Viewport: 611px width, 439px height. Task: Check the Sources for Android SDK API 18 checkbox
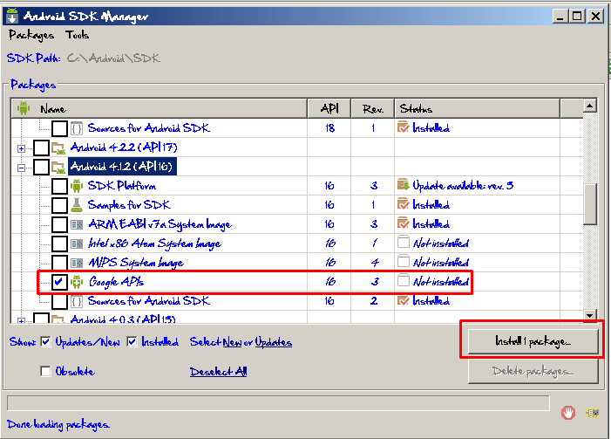pos(59,128)
